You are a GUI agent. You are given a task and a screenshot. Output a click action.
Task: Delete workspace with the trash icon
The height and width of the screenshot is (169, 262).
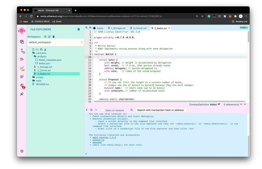54,37
